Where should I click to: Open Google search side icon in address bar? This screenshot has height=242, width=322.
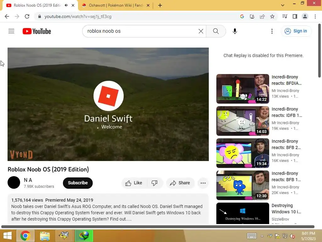[x=242, y=16]
